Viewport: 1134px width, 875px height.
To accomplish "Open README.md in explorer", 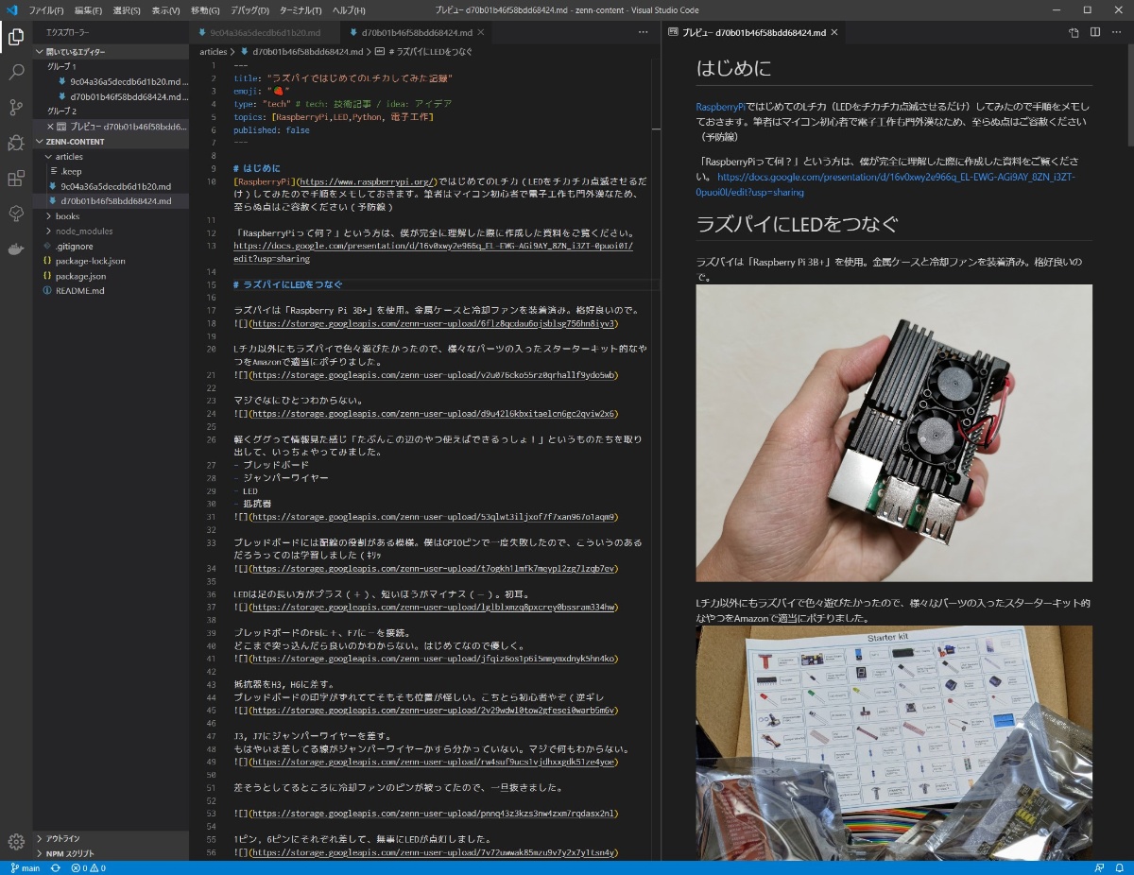I will tap(111, 290).
